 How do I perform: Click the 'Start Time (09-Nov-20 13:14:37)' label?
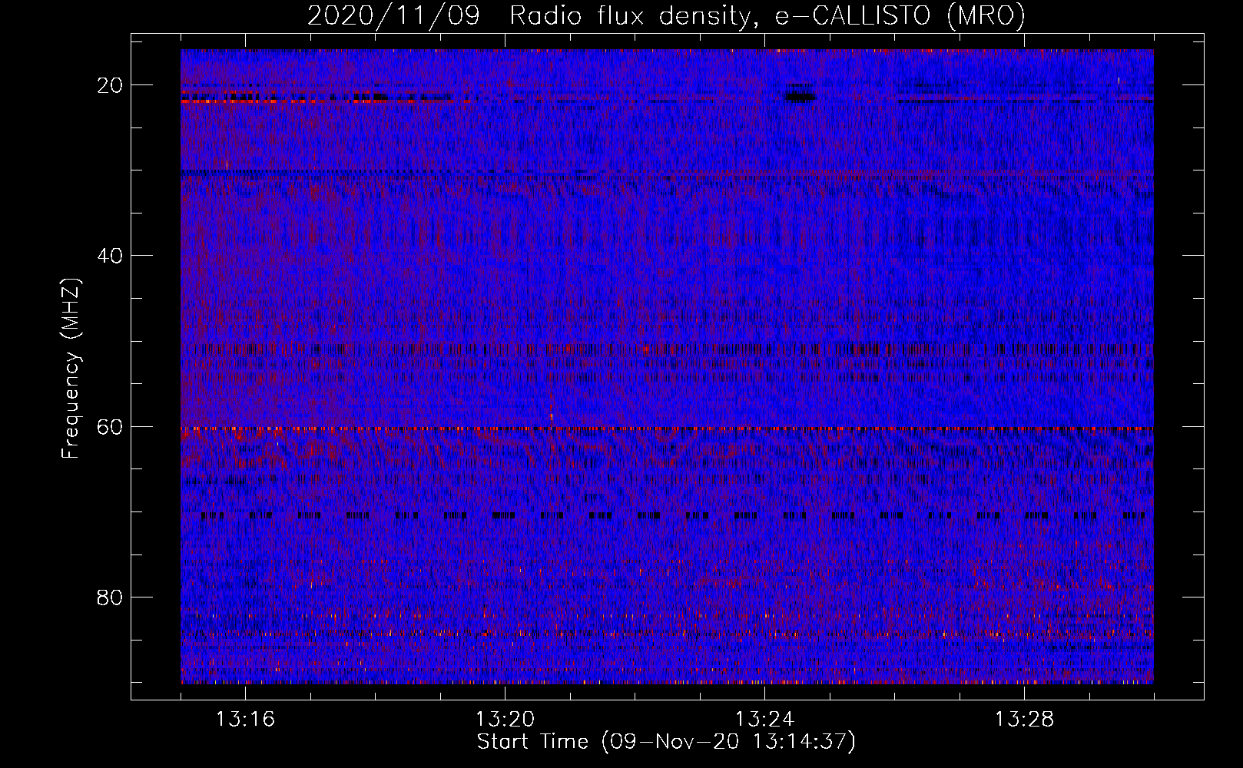click(x=666, y=742)
